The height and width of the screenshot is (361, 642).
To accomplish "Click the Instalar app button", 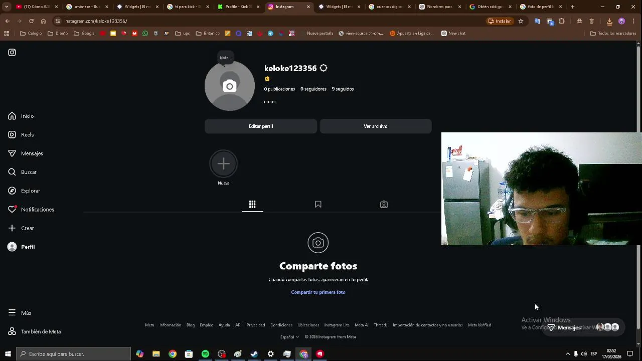I will (x=500, y=21).
